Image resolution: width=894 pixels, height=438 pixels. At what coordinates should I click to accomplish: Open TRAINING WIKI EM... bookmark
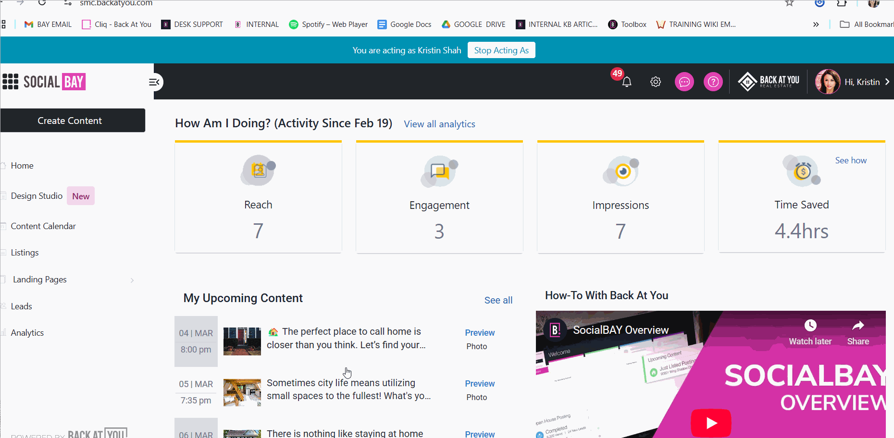696,24
